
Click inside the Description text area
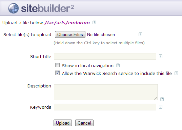pos(106,92)
